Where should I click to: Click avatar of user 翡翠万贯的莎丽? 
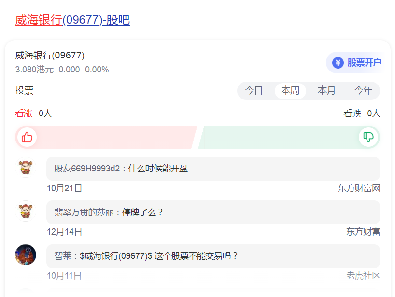click(26, 212)
